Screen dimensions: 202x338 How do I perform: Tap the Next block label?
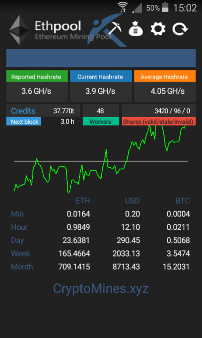tap(25, 121)
